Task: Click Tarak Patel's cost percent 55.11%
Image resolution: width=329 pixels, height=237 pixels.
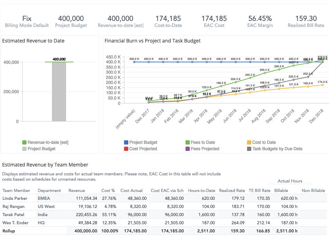Action: (x=109, y=215)
